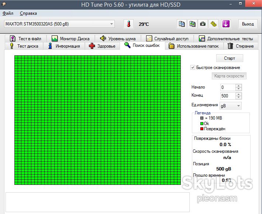The image size is (262, 214).
Task: Copy info to clipboard icon
Action: (182, 24)
